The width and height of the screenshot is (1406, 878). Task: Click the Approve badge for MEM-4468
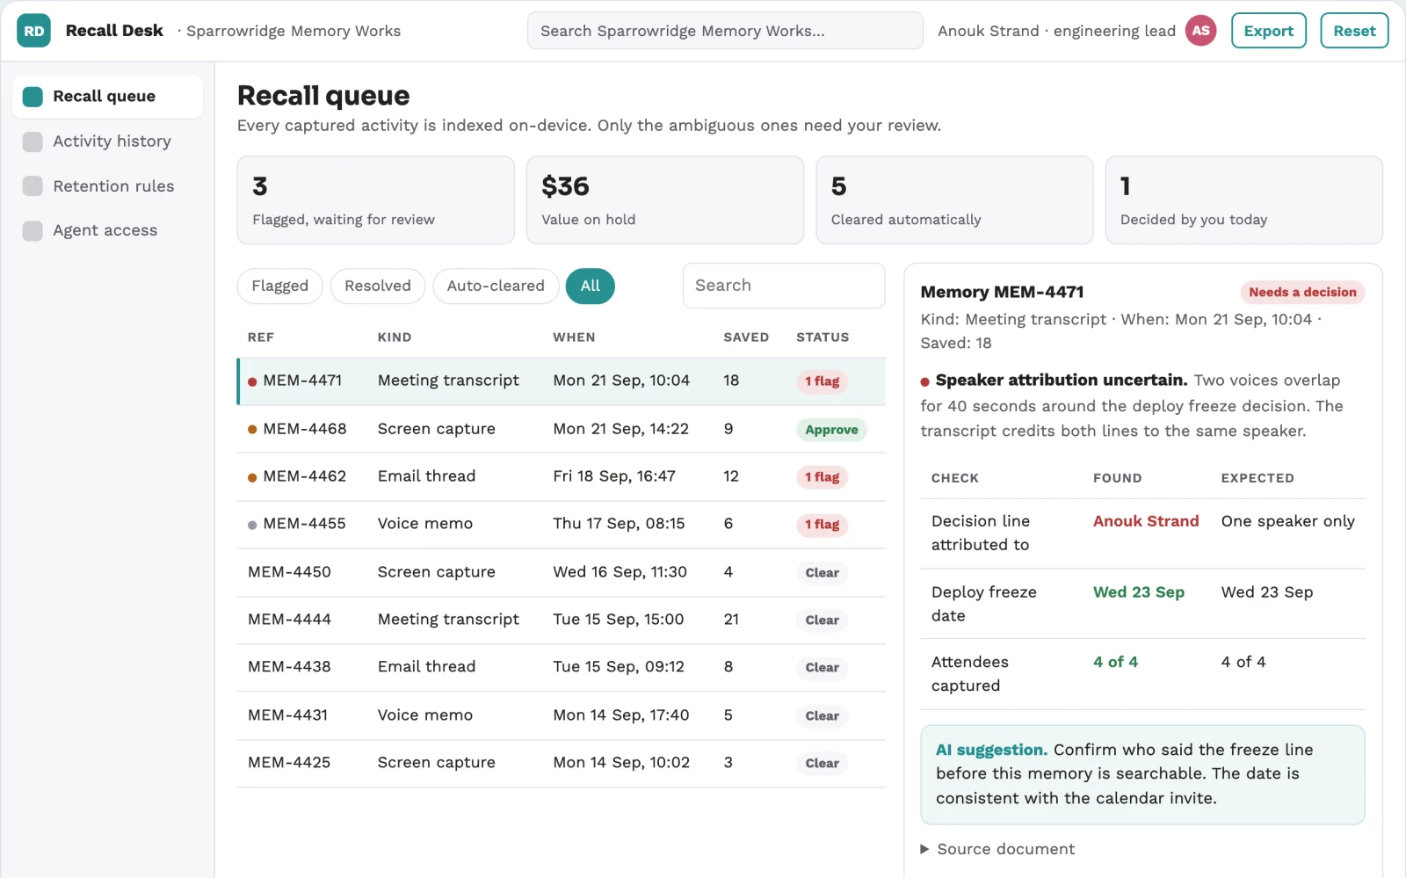[x=831, y=430]
